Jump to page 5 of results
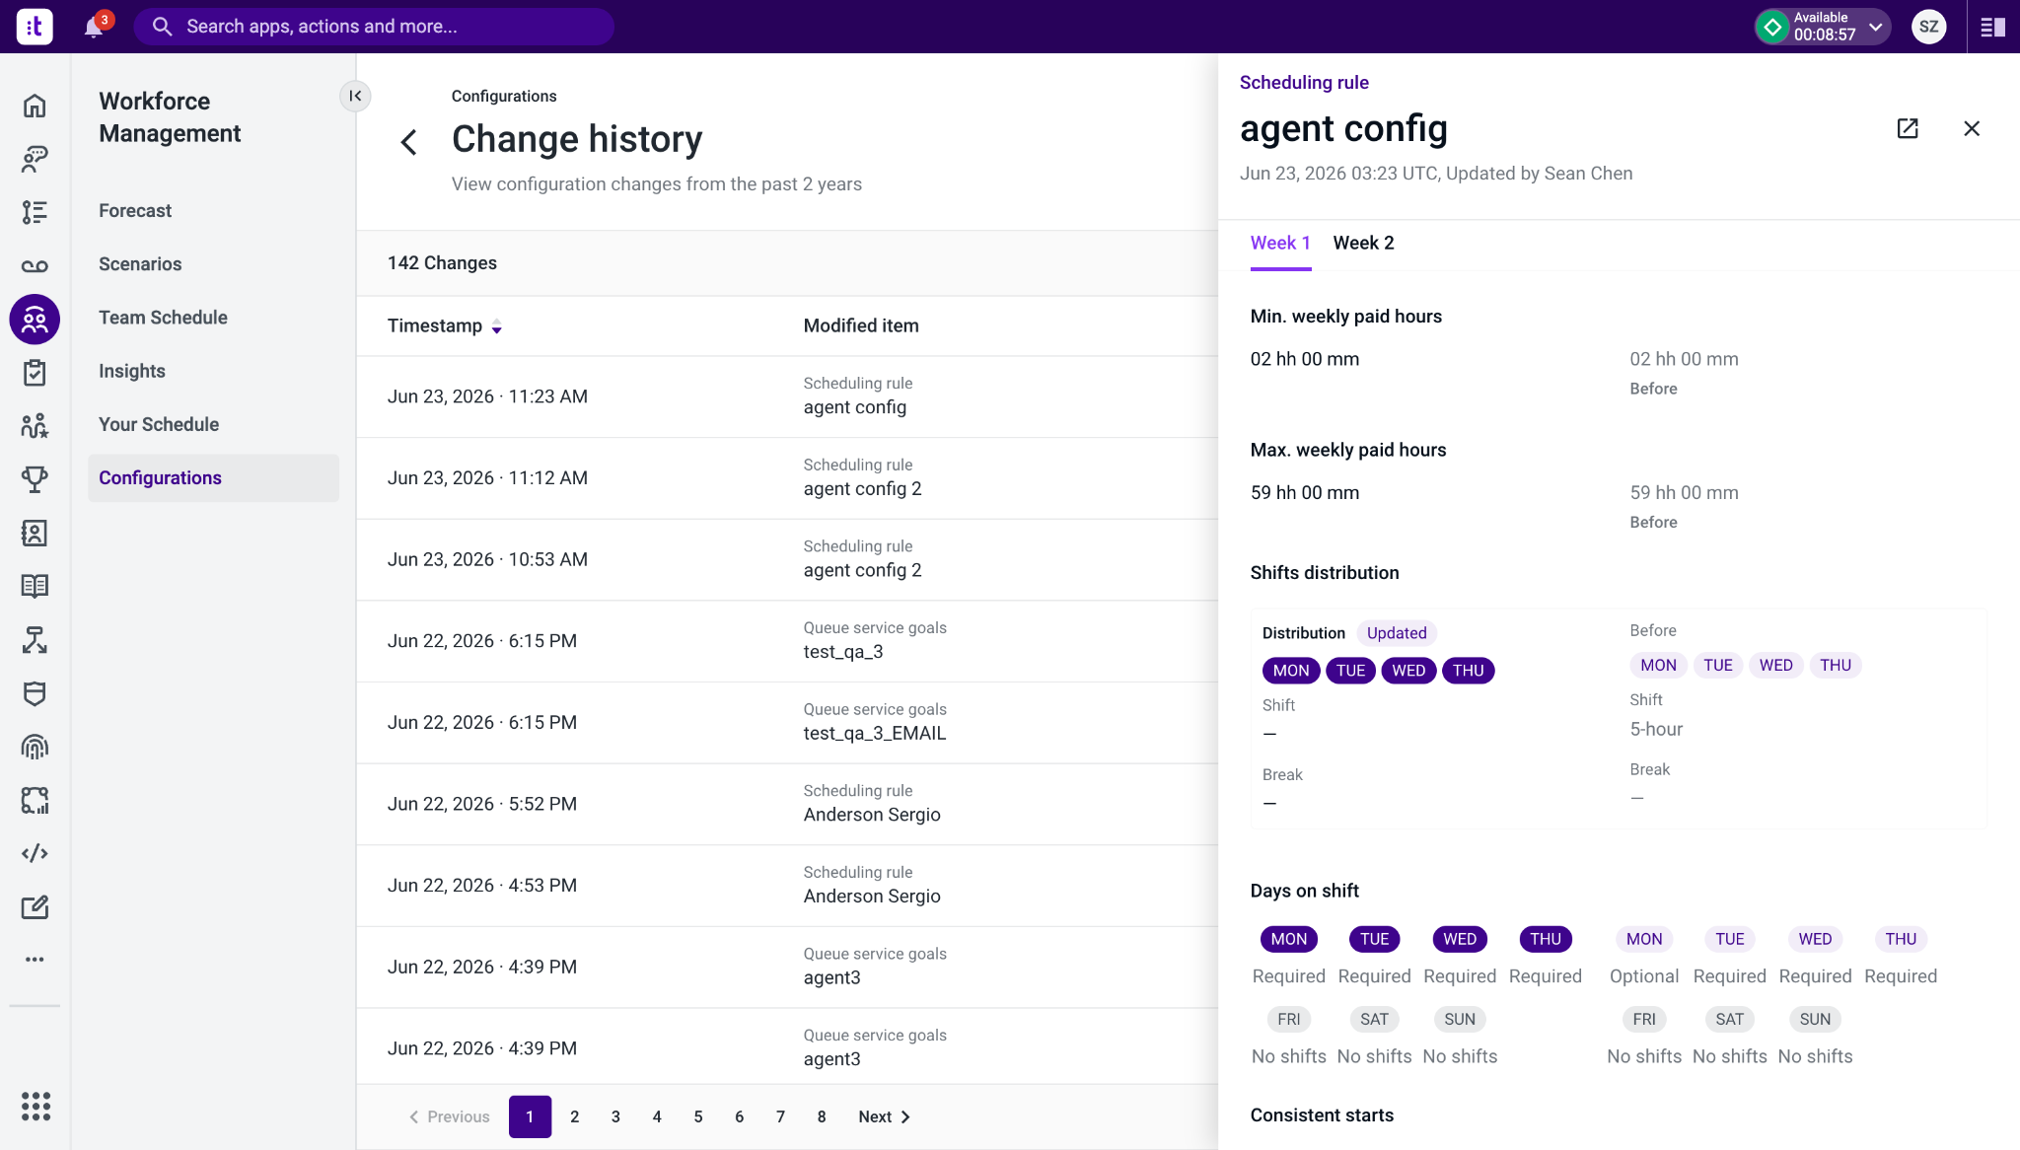2020x1150 pixels. [x=698, y=1116]
